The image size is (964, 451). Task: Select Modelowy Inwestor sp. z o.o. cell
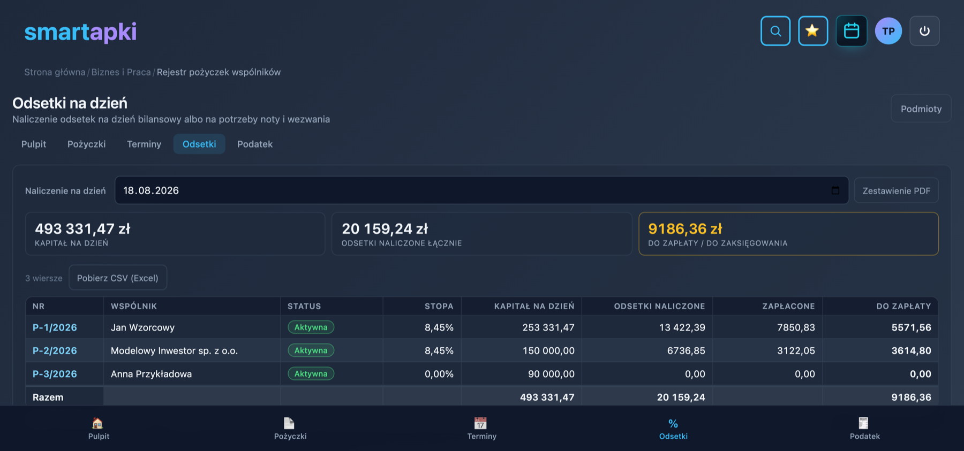point(192,350)
